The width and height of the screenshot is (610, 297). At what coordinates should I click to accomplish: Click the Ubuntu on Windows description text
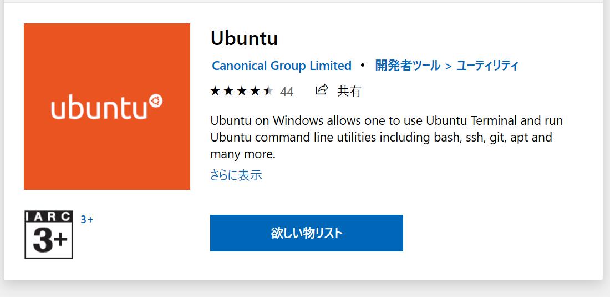[387, 138]
